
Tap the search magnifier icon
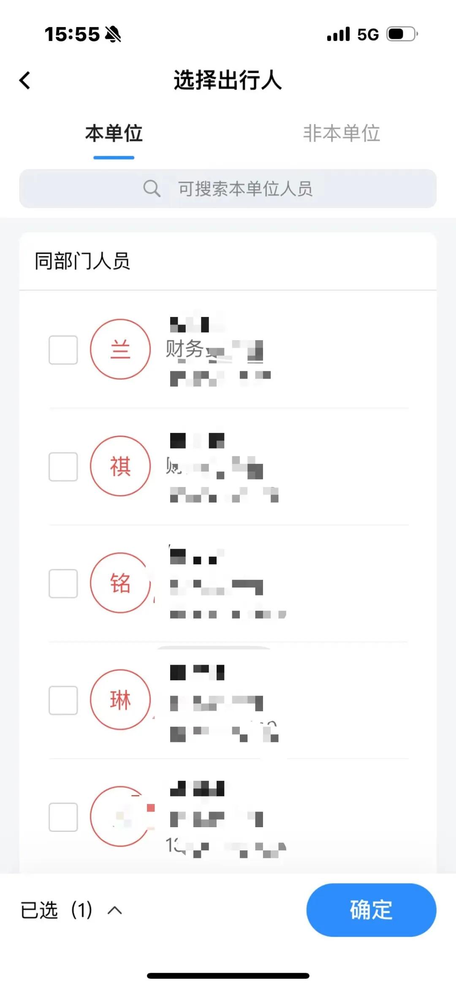152,188
